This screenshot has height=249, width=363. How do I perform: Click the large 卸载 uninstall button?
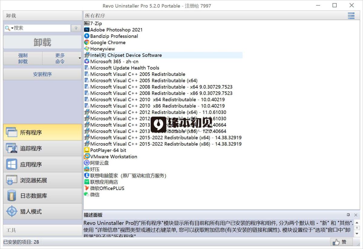click(42, 42)
